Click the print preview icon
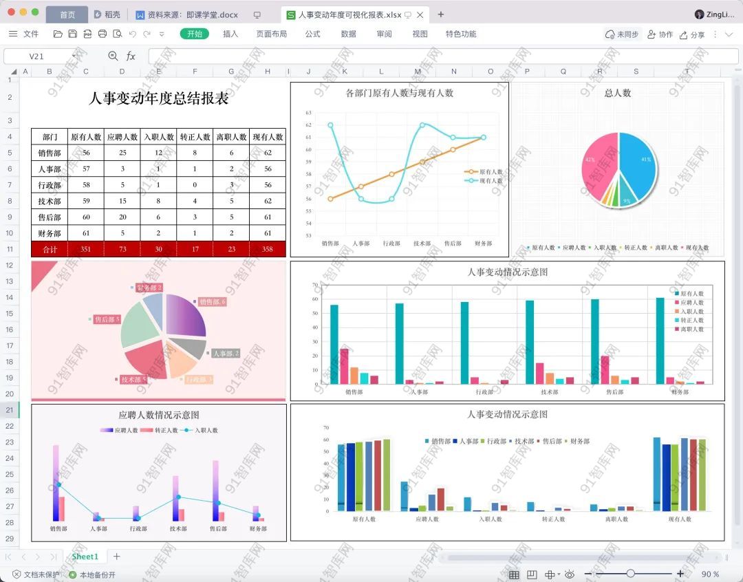The width and height of the screenshot is (743, 582). 117,34
